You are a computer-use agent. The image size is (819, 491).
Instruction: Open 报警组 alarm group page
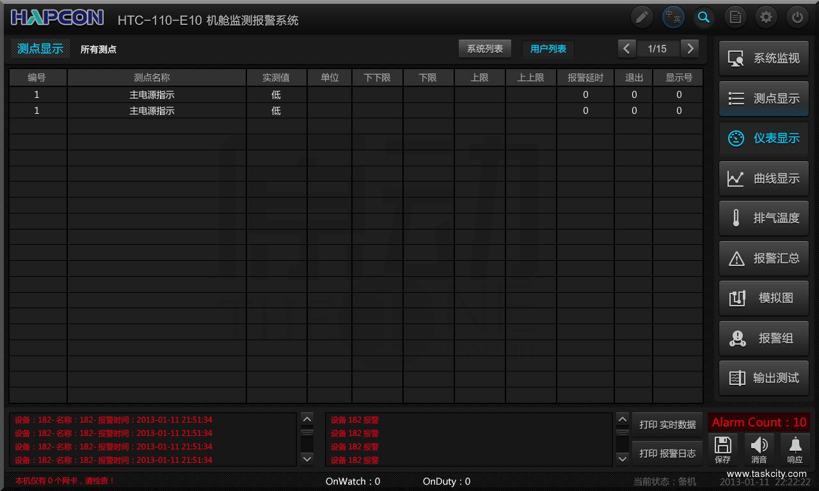coord(764,338)
